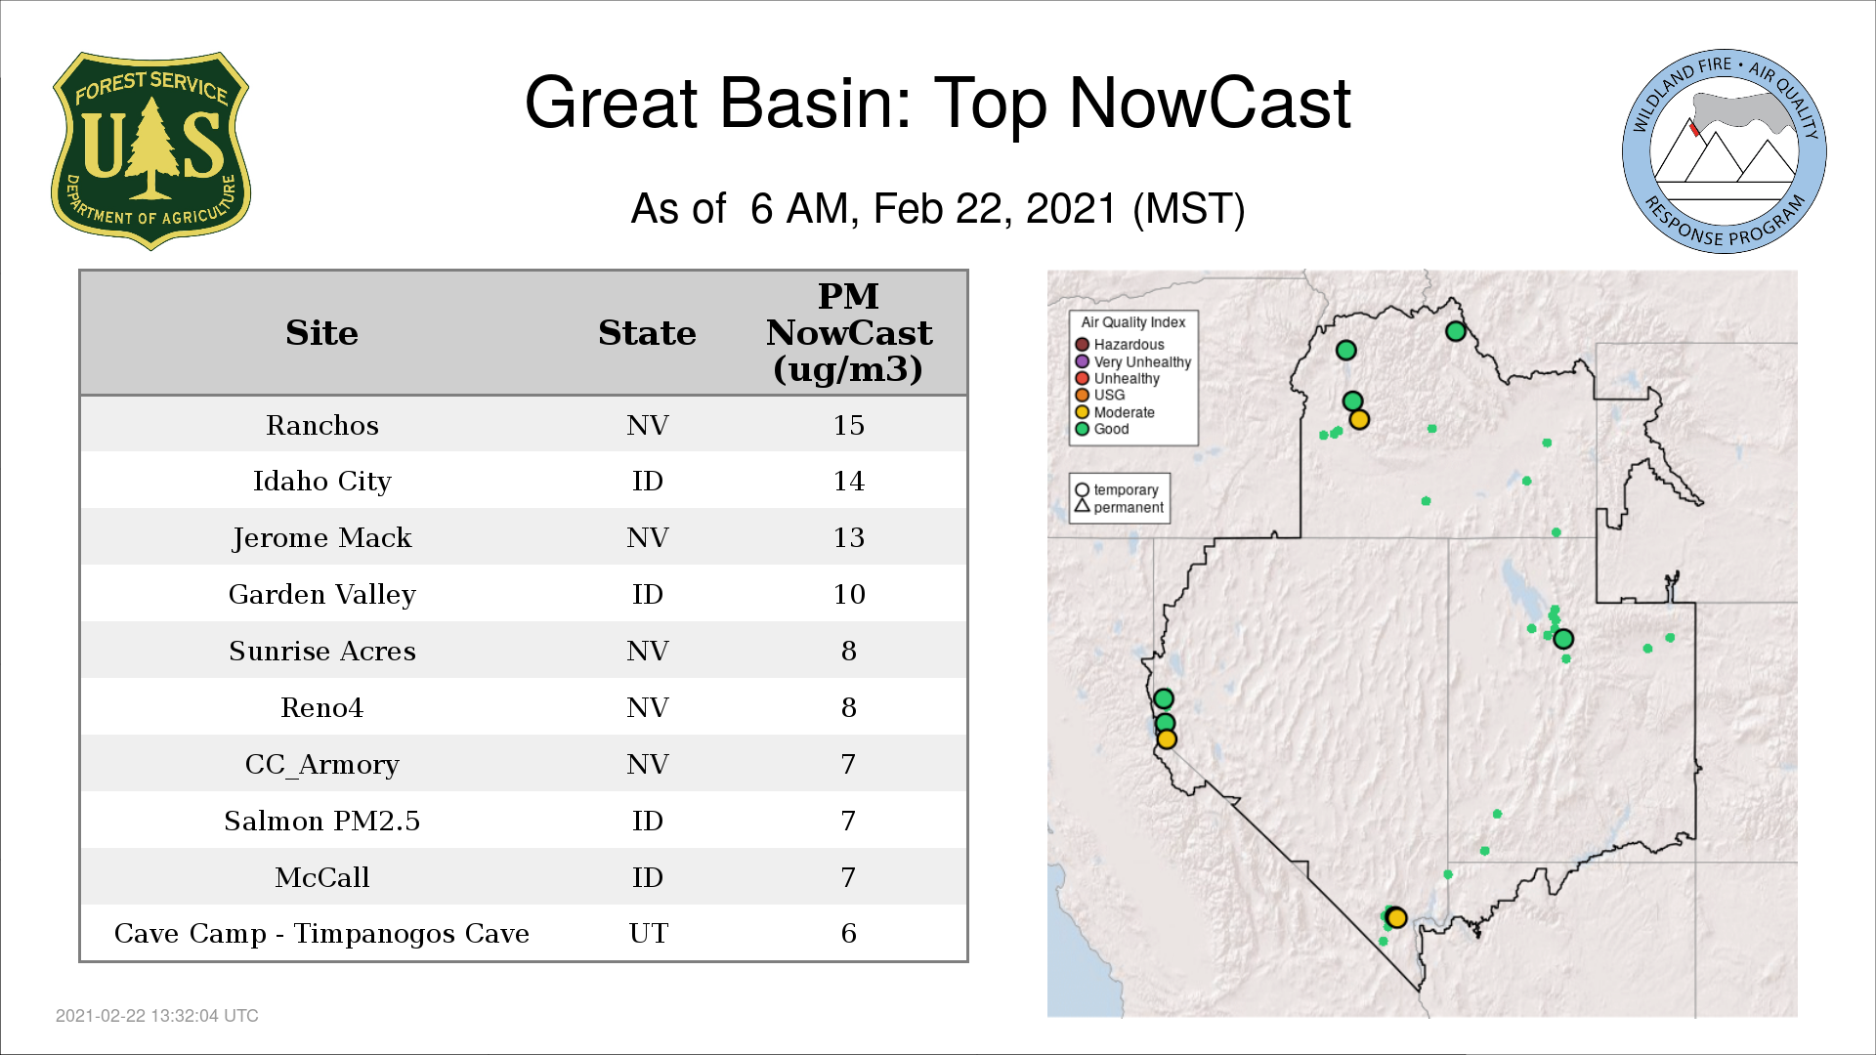Click the large green monitor marker in Utah
1876x1055 pixels.
click(1563, 639)
